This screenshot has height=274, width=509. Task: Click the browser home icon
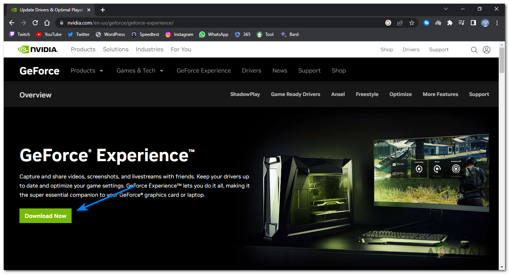tap(47, 23)
